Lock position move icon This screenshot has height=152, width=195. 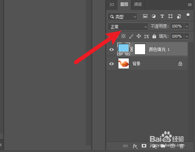[x=139, y=36]
